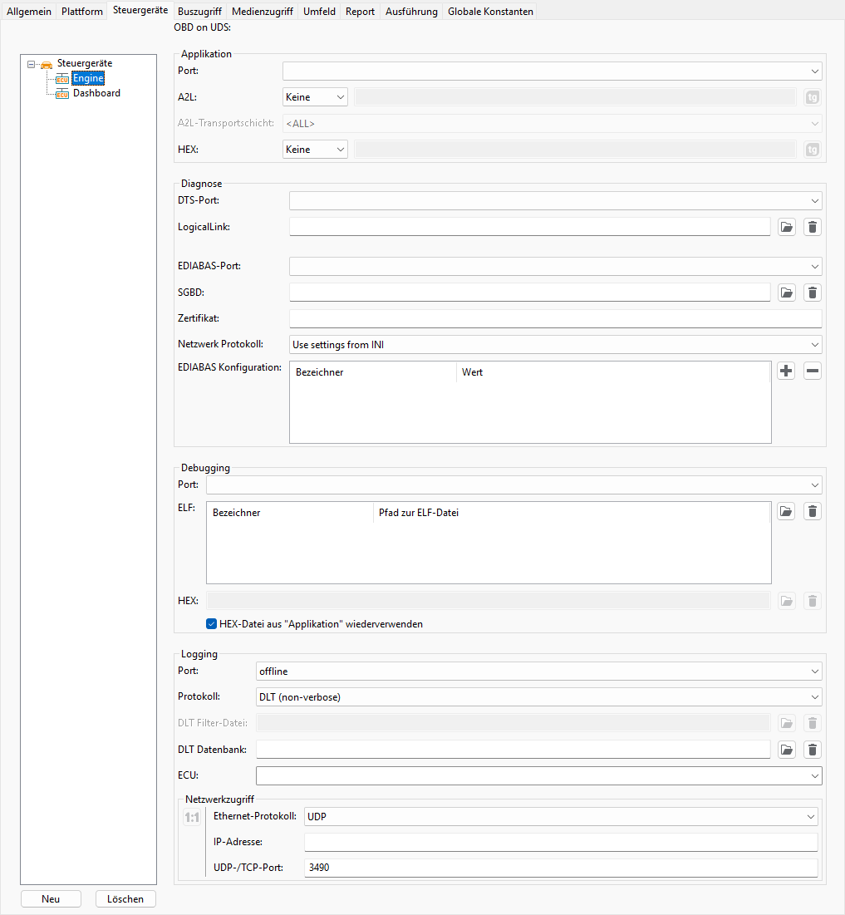Collapse the Steuergeräte tree node
845x915 pixels.
click(x=31, y=64)
